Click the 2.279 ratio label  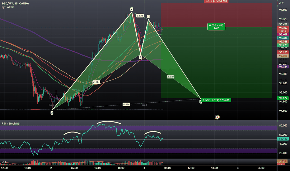click(170, 76)
